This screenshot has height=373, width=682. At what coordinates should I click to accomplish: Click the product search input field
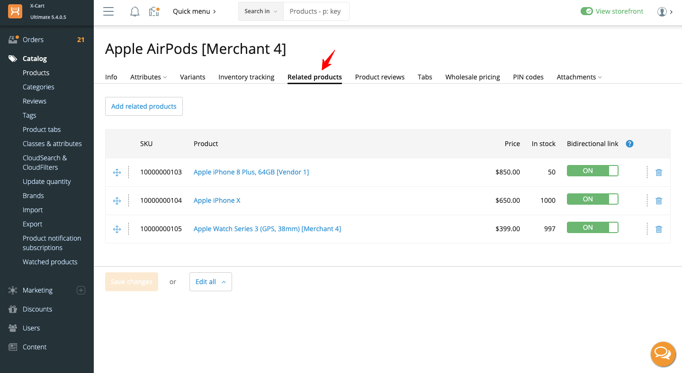(315, 11)
